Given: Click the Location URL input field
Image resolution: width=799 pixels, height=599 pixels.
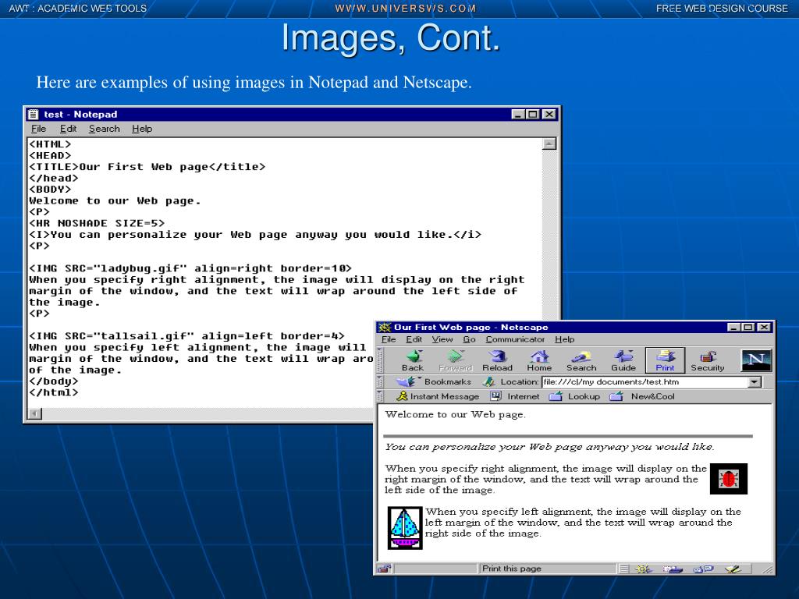Looking at the screenshot, I should (x=645, y=382).
